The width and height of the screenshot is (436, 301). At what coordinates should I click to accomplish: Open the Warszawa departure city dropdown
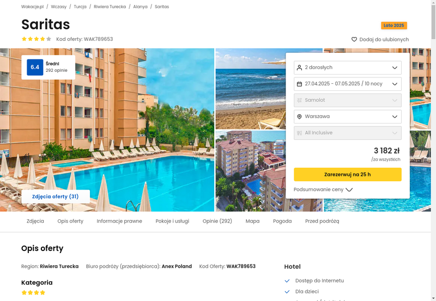[348, 116]
